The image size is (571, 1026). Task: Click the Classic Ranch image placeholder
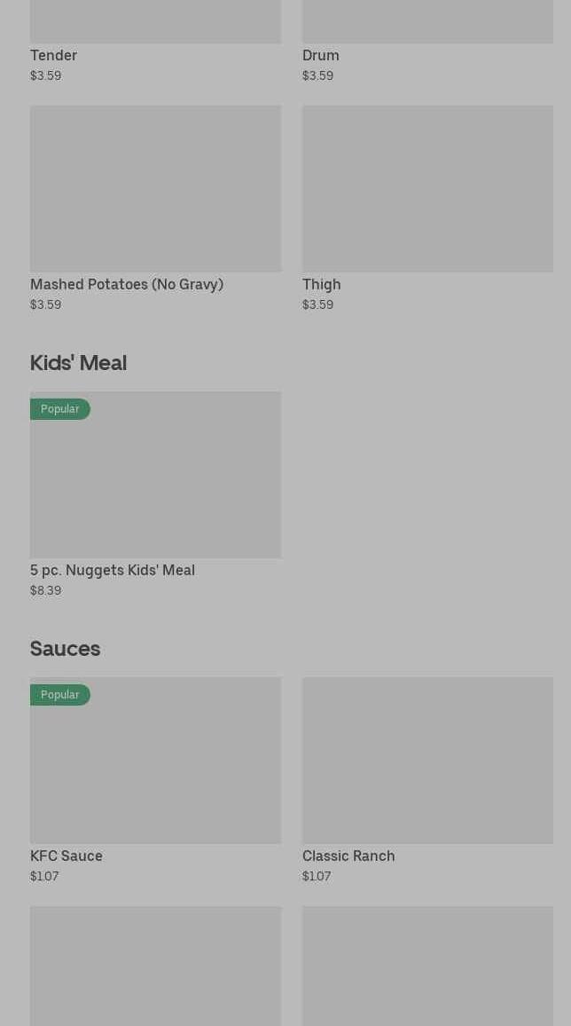(427, 760)
